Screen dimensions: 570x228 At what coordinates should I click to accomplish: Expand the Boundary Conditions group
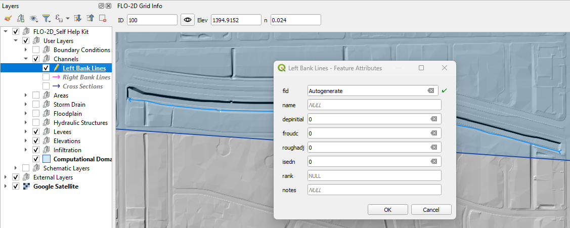pyautogui.click(x=26, y=50)
